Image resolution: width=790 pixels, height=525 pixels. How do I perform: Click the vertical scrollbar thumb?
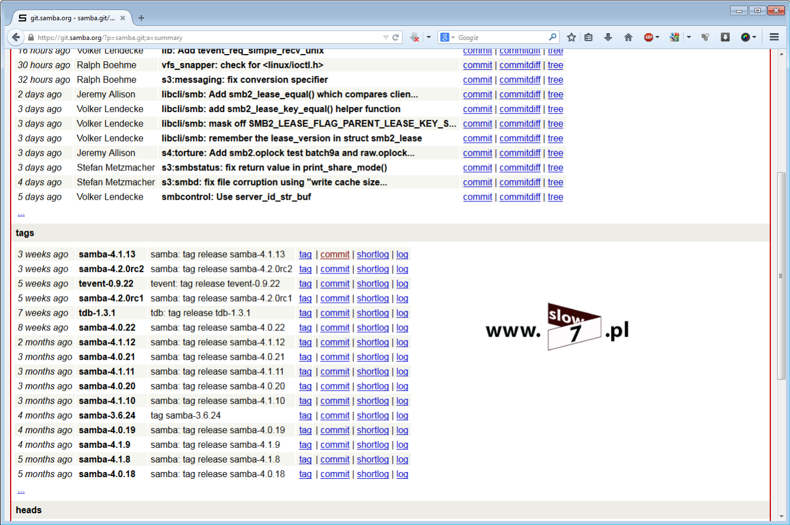pyautogui.click(x=781, y=276)
